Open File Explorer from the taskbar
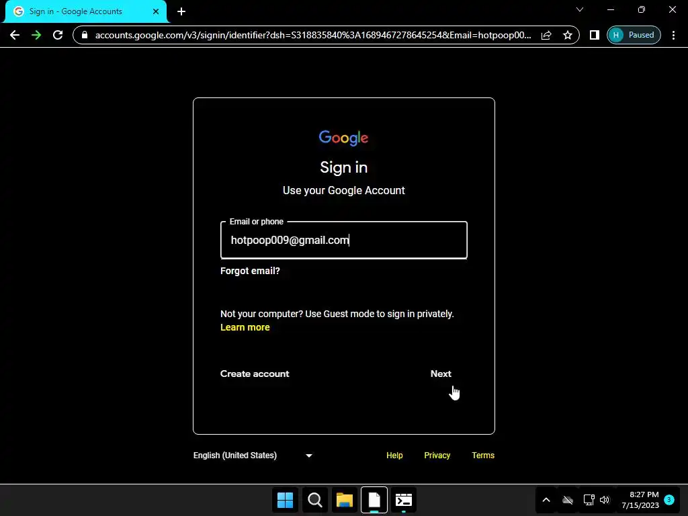 click(345, 500)
